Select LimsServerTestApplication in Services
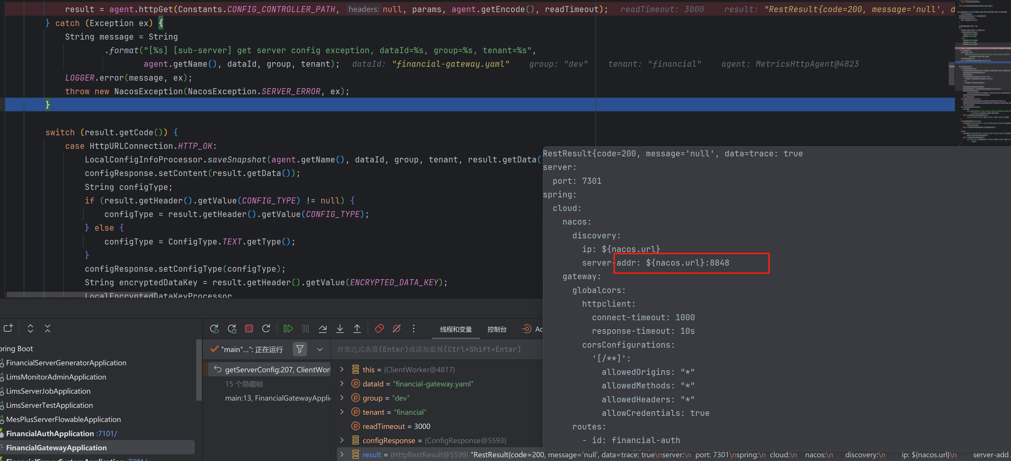The height and width of the screenshot is (461, 1011). pos(49,405)
